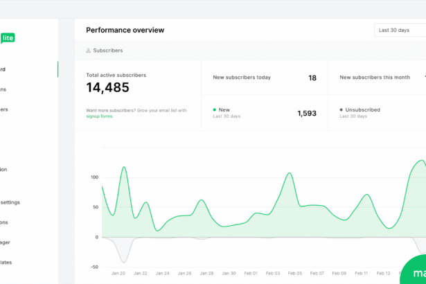Open the sidebar item ending in 'lates'

pos(6,263)
